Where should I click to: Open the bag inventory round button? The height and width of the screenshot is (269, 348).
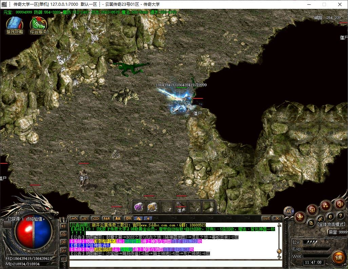pyautogui.click(x=312, y=209)
